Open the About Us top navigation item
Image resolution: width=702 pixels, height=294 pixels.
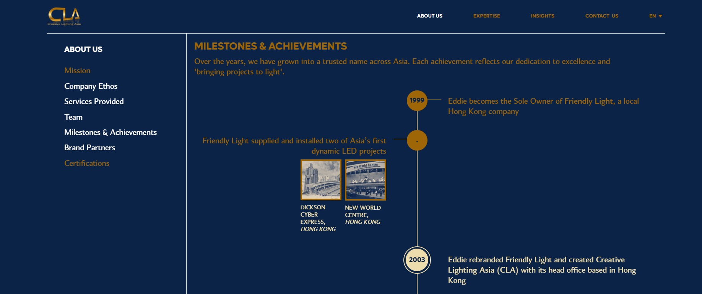(x=429, y=16)
